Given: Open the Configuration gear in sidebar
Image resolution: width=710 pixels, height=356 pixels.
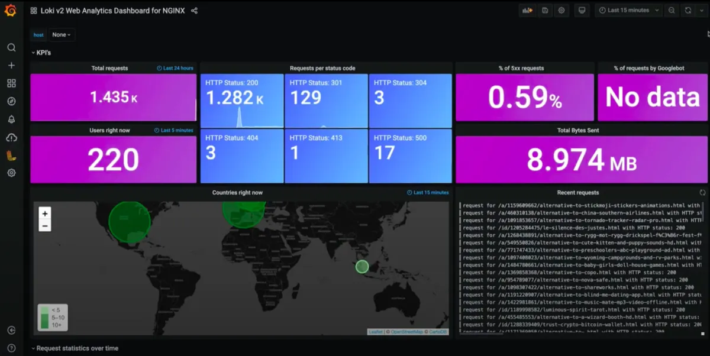Looking at the screenshot, I should click(11, 173).
